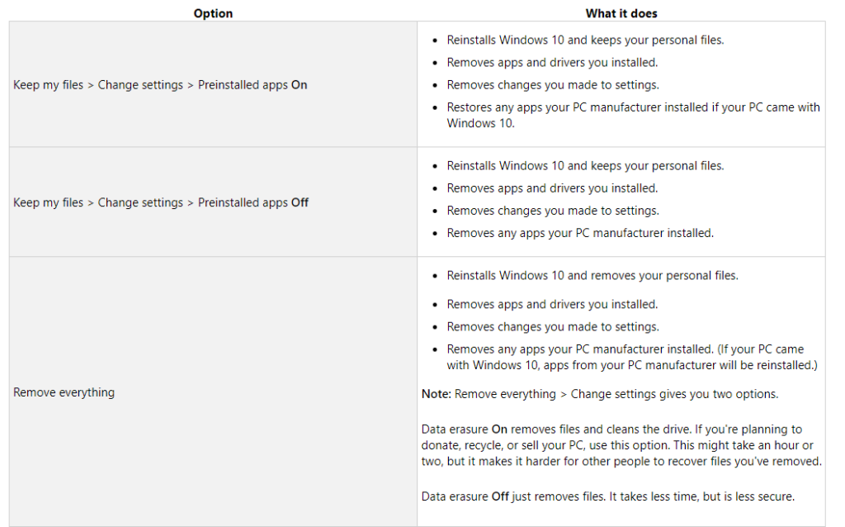Click 'Removes changes you made to settings' in the first row
The width and height of the screenshot is (845, 527).
click(553, 85)
